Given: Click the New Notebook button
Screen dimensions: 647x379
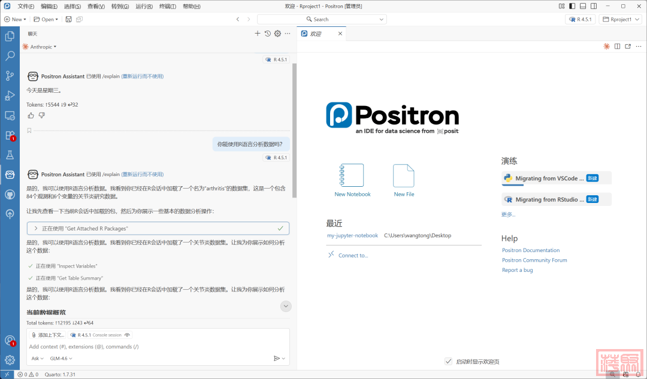Looking at the screenshot, I should coord(352,180).
